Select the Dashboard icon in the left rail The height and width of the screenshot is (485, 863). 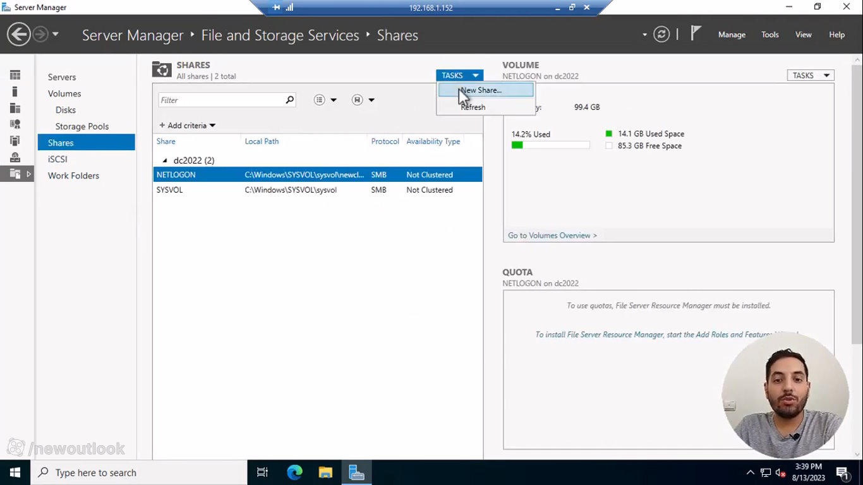(15, 75)
